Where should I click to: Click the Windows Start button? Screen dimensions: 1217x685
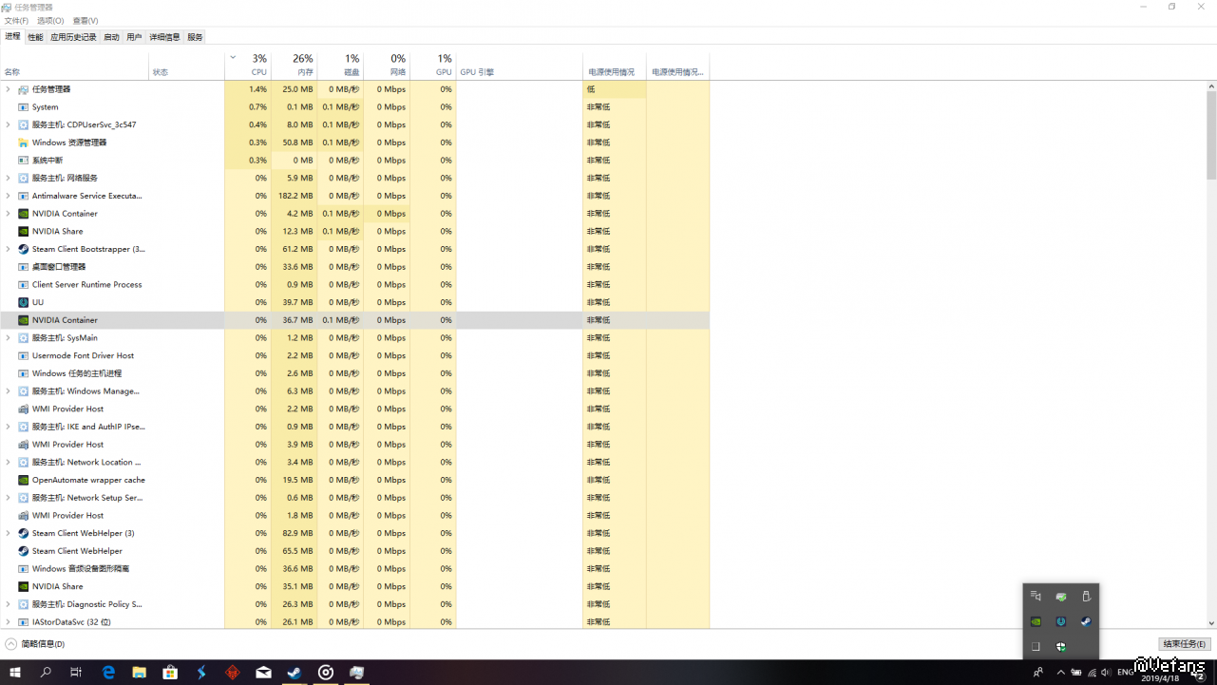[15, 673]
